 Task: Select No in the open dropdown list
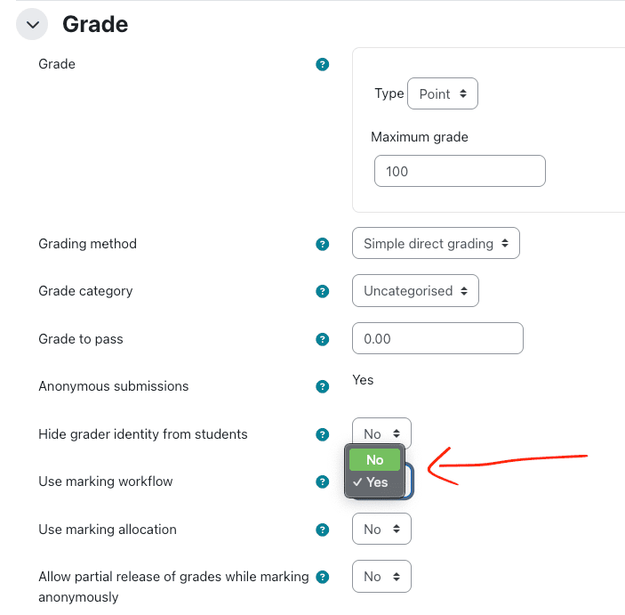[375, 459]
